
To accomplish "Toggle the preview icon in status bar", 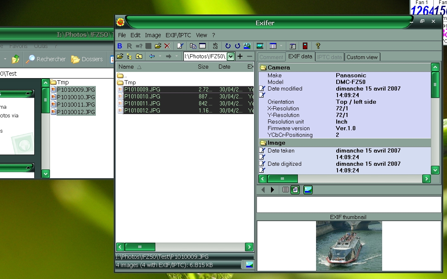I will point(249,265).
